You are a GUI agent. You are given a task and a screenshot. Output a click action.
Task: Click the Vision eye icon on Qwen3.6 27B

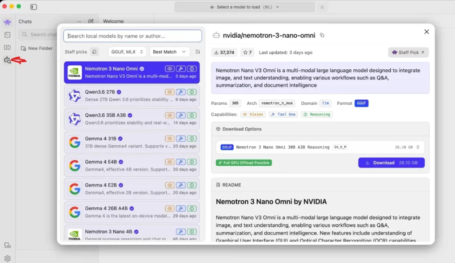tap(169, 92)
